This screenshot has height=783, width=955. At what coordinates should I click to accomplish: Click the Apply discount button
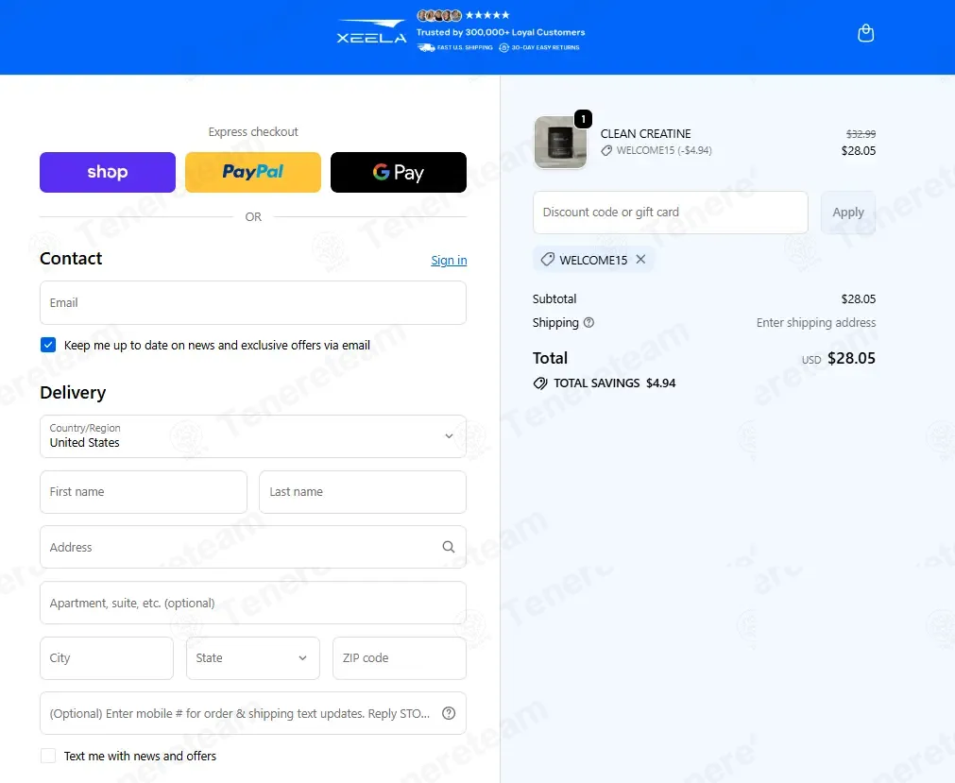click(848, 212)
